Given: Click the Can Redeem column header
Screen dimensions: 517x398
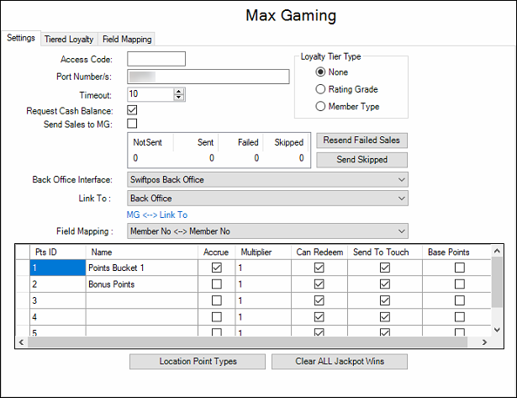Looking at the screenshot, I should [x=319, y=252].
